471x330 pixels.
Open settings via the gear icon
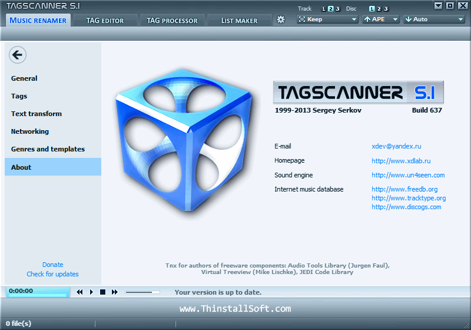281,19
